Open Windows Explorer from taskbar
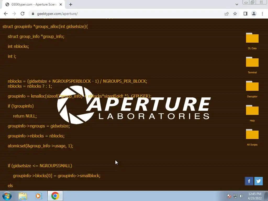Viewport: 268px width, 201px height. click(x=23, y=196)
